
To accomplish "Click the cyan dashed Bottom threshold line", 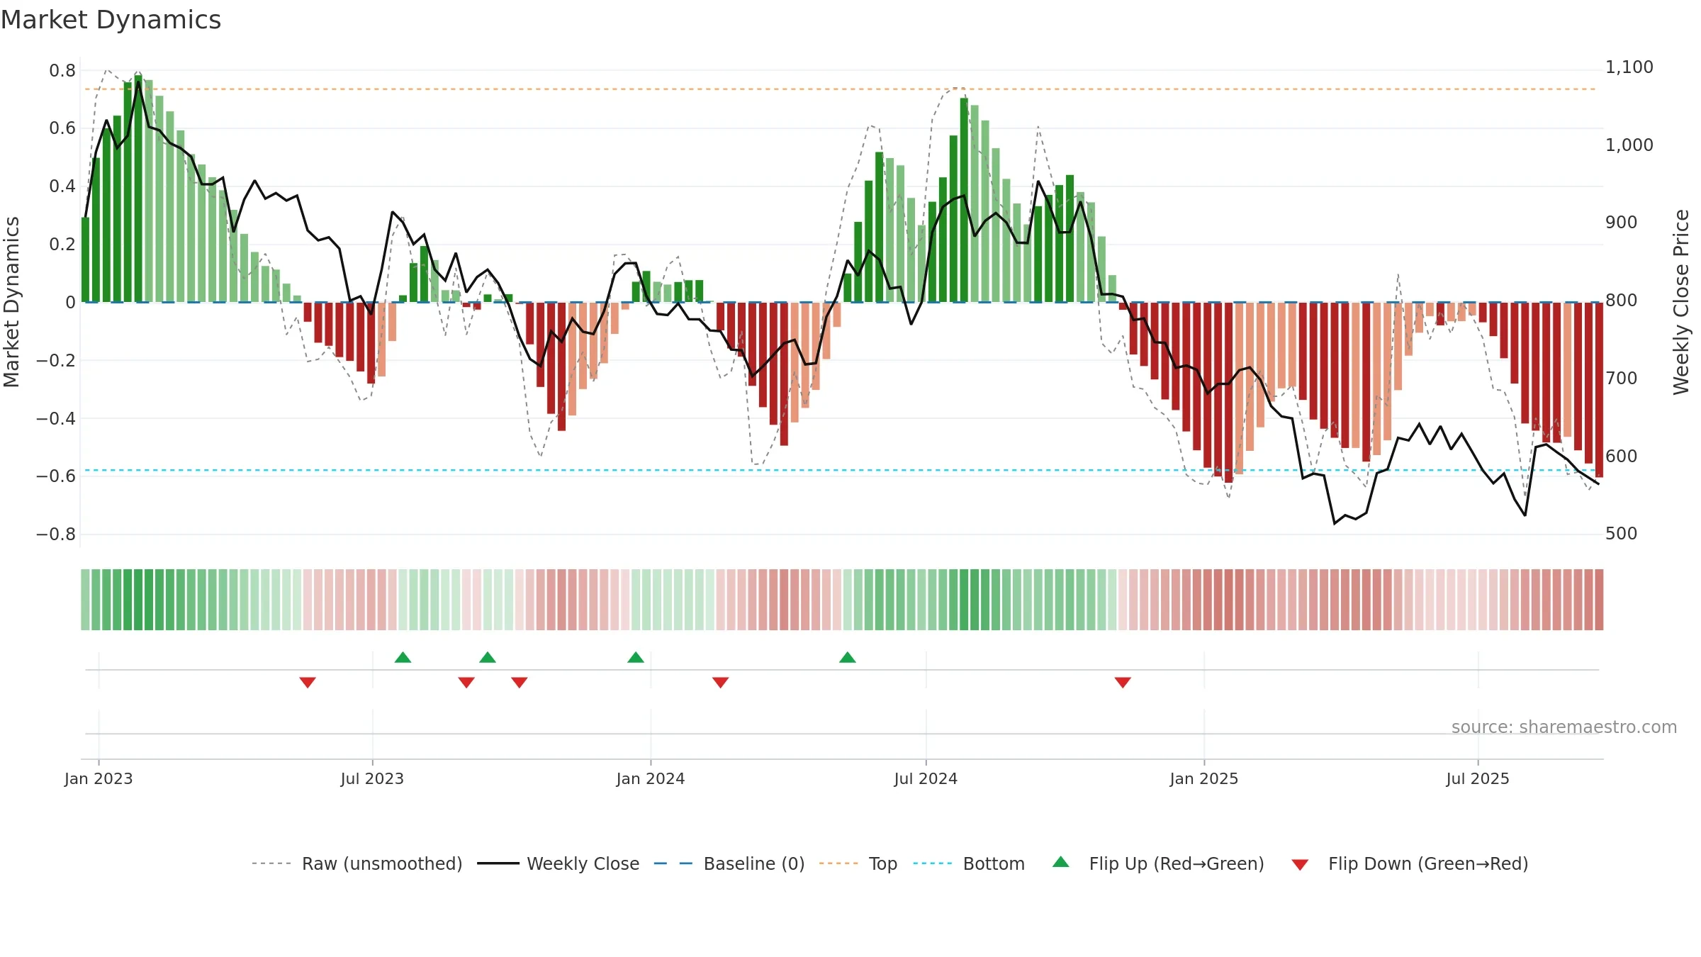I will [841, 470].
